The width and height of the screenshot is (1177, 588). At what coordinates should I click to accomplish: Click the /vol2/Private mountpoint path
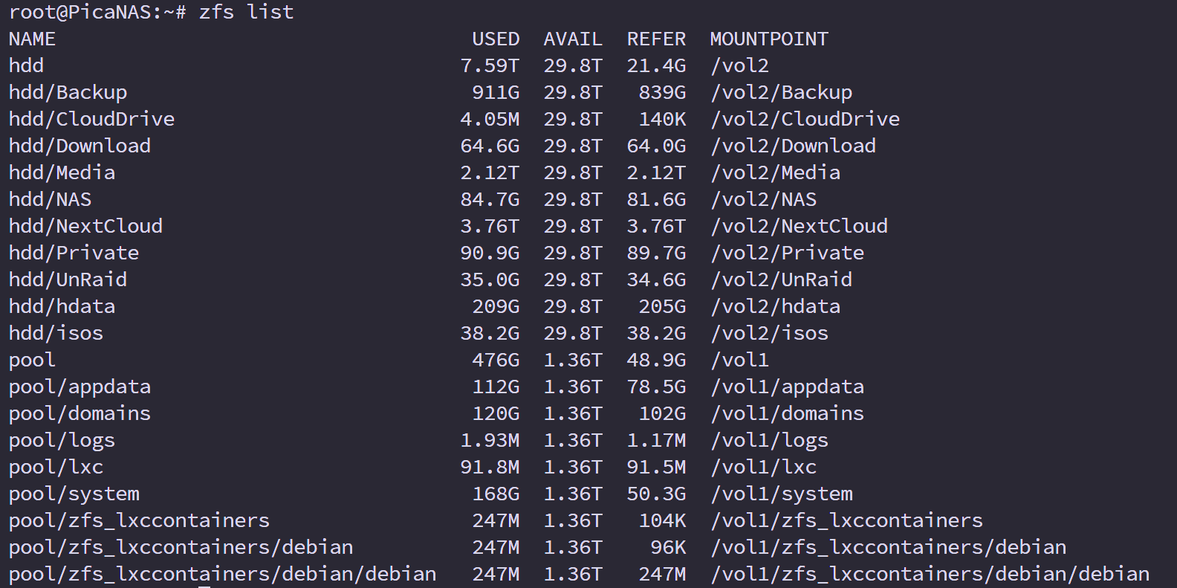(x=787, y=253)
